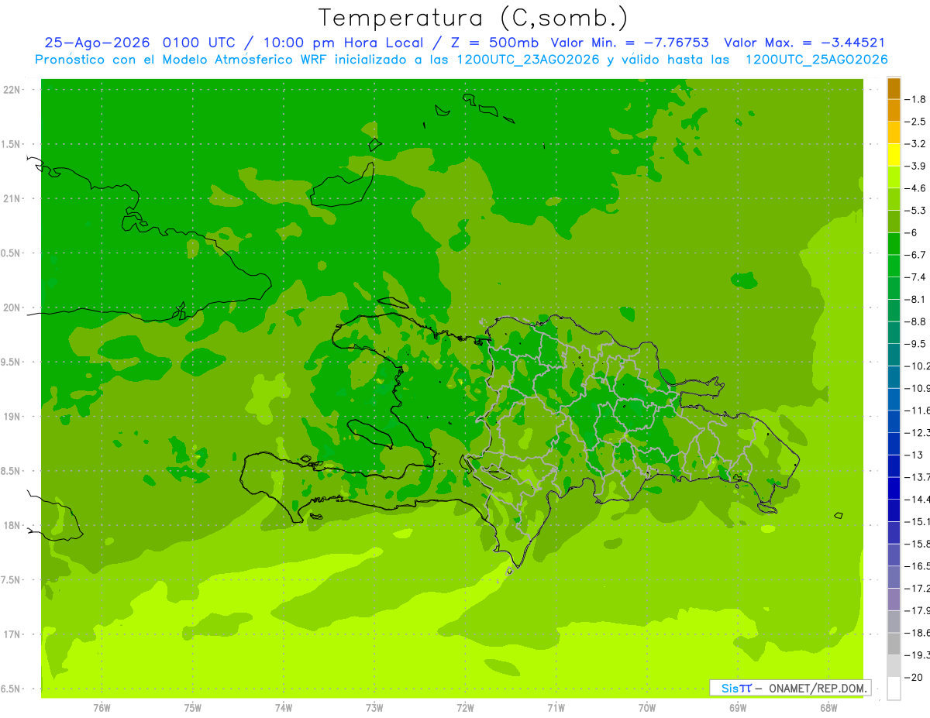Click the -8.1 legend value
This screenshot has width=930, height=718.
916,299
